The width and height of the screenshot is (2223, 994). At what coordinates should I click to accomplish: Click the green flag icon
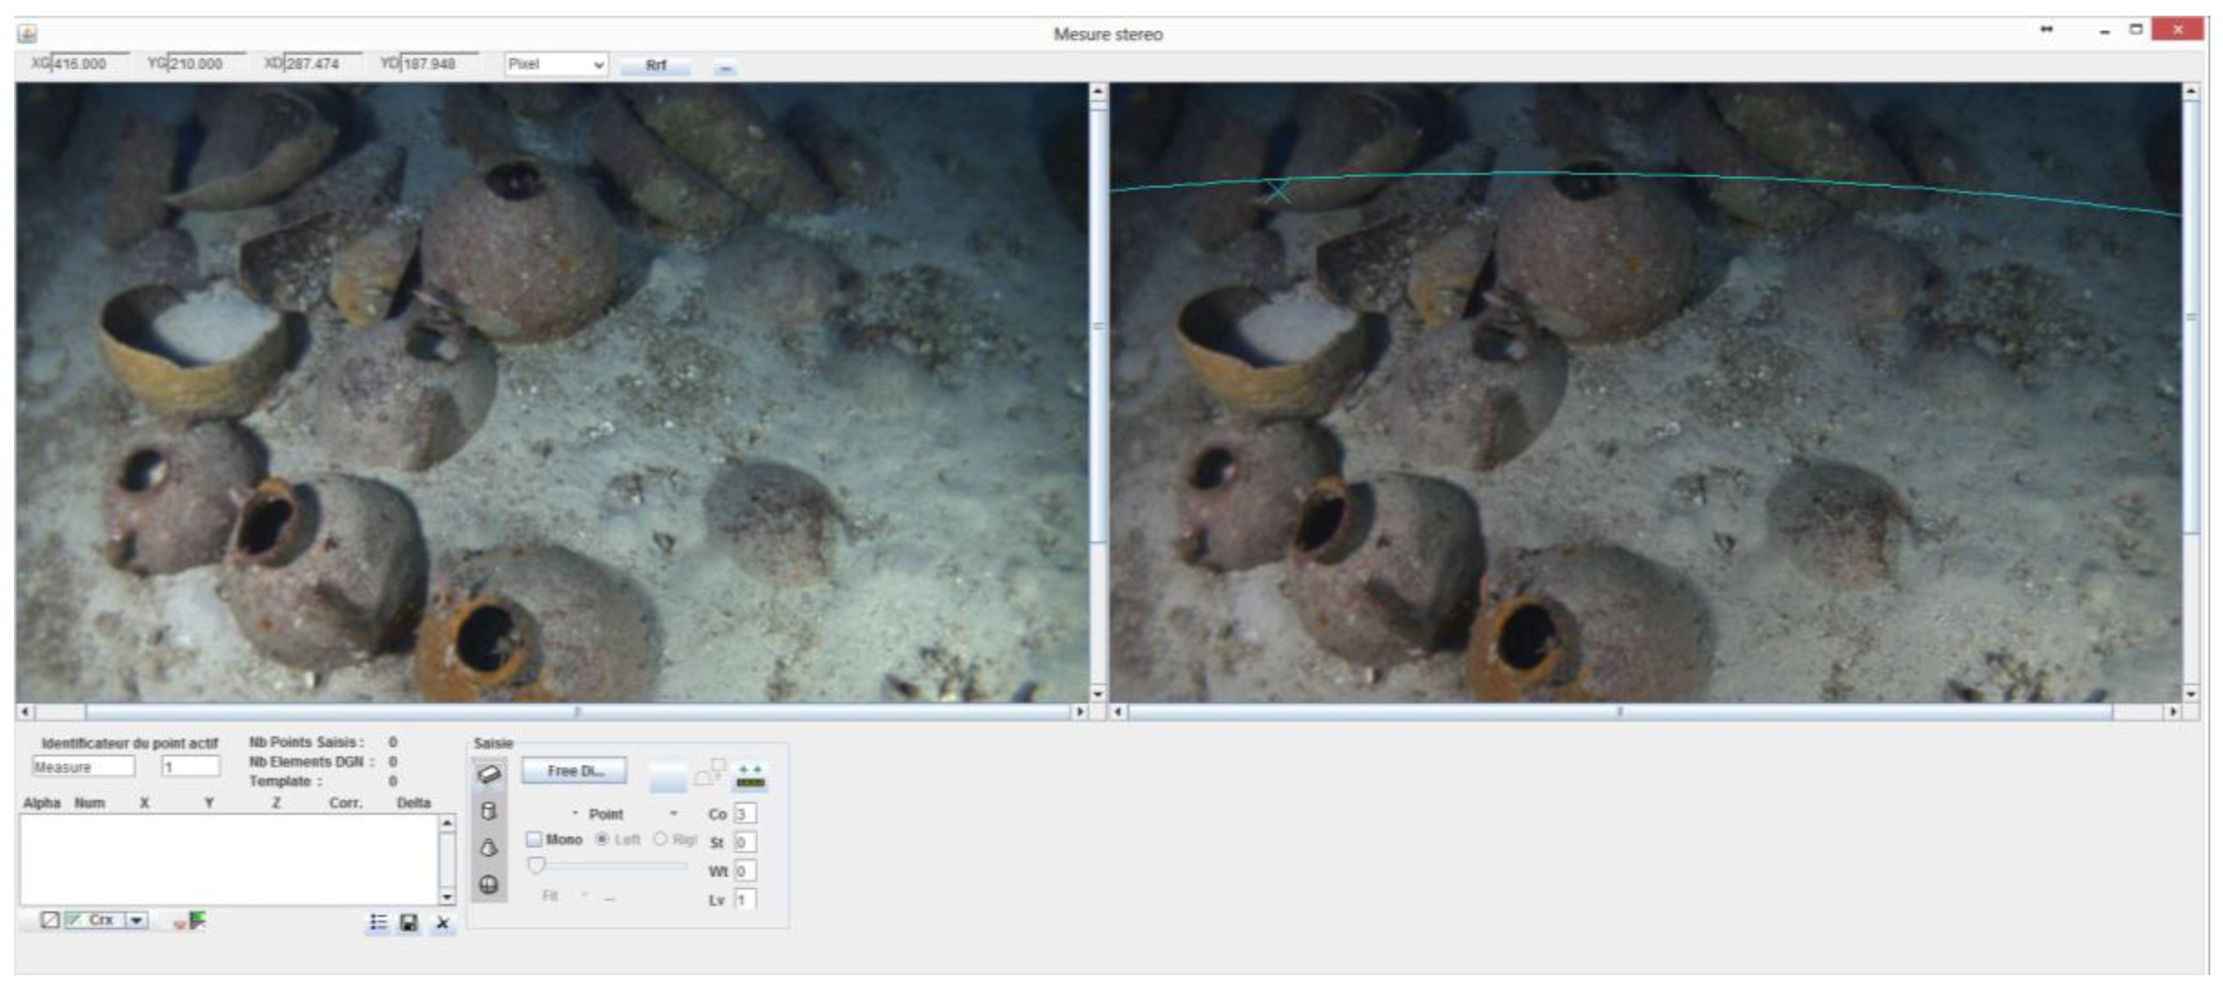tap(197, 920)
